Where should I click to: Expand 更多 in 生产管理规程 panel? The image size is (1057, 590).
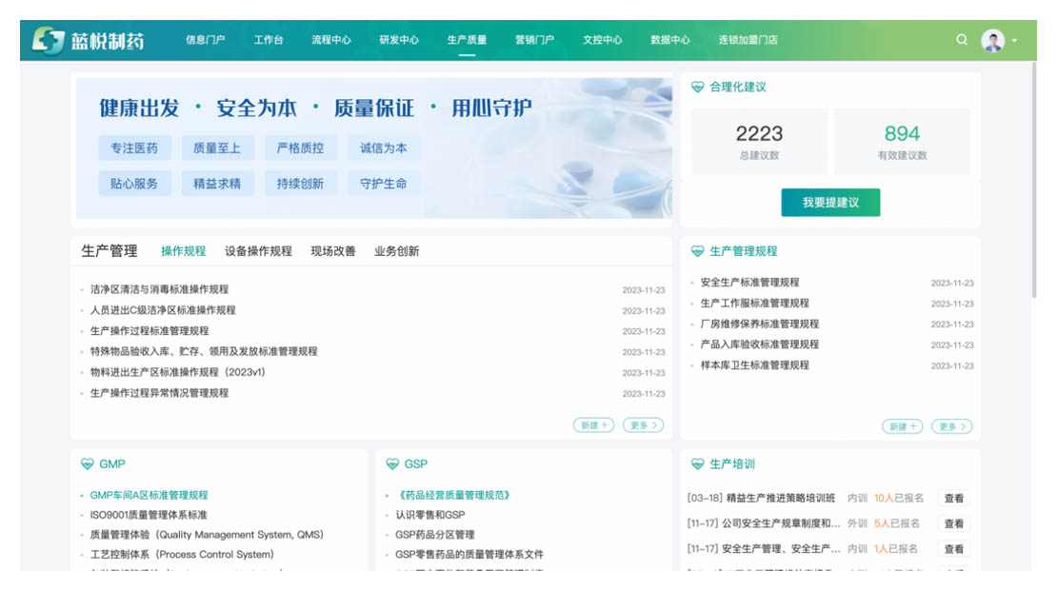[x=951, y=426]
